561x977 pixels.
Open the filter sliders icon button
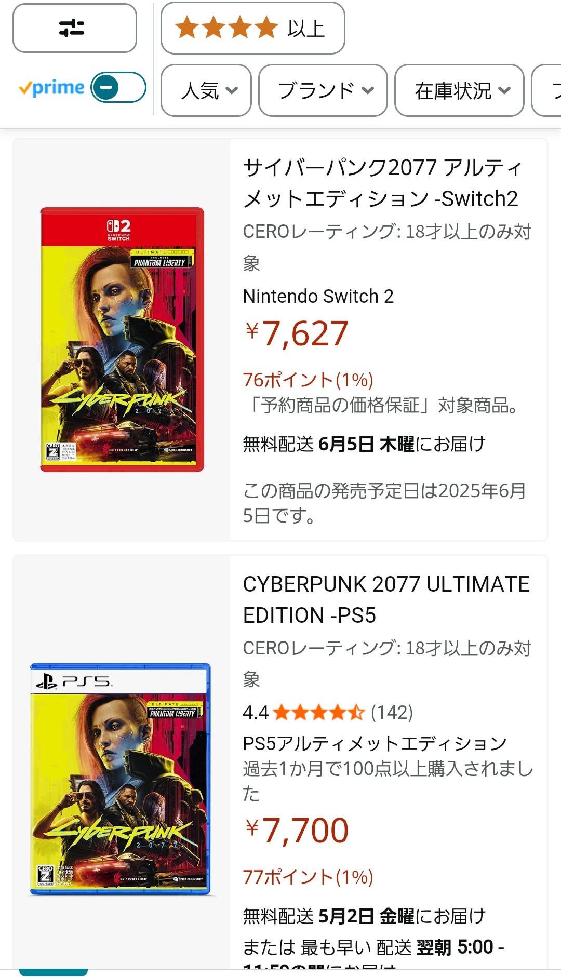click(x=75, y=28)
